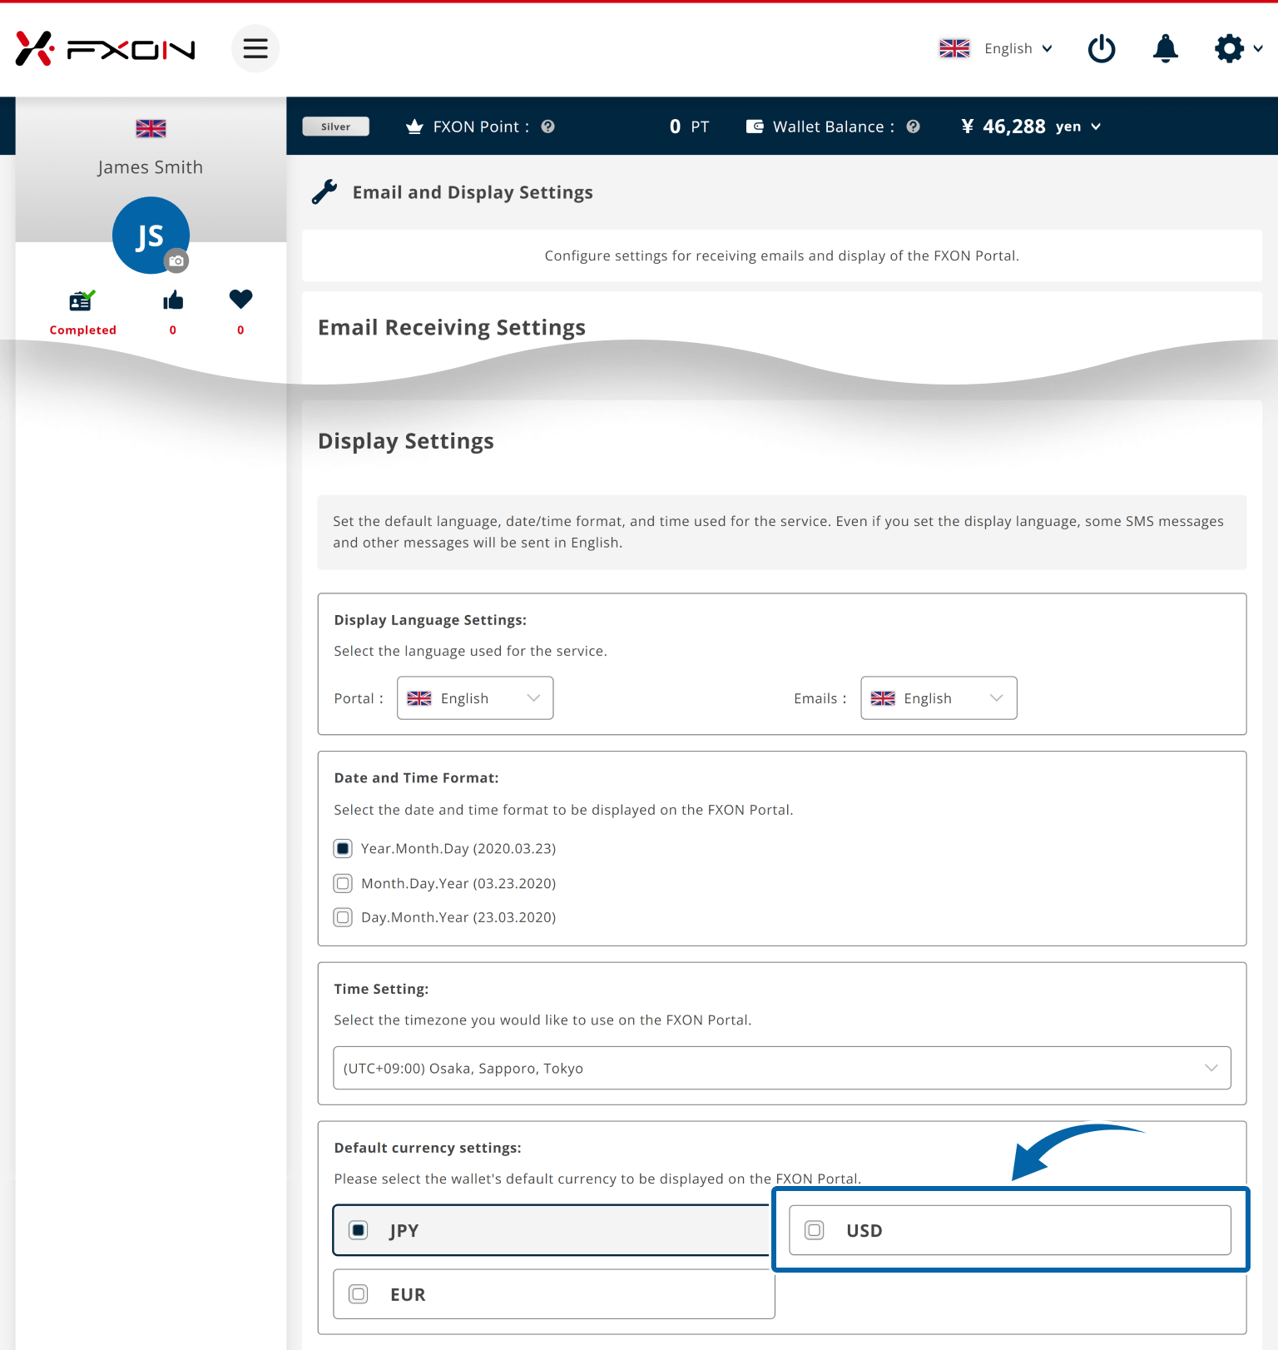1278x1350 pixels.
Task: Open the hamburger navigation menu
Action: [x=255, y=48]
